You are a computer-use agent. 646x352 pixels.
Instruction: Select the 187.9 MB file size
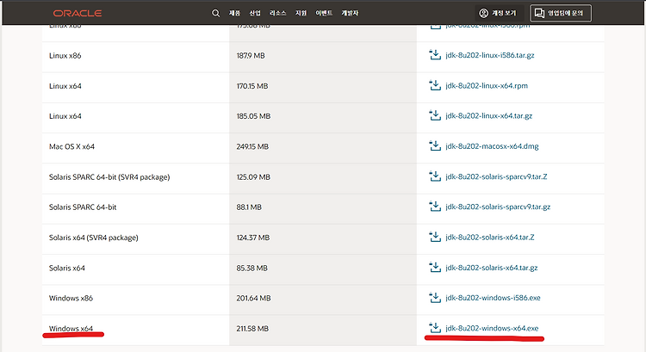(251, 56)
